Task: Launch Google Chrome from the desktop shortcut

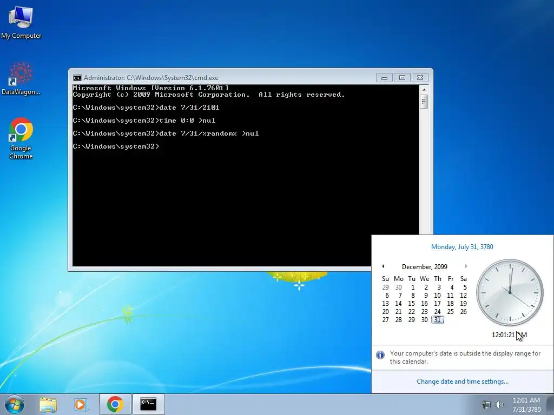Action: coord(21,138)
